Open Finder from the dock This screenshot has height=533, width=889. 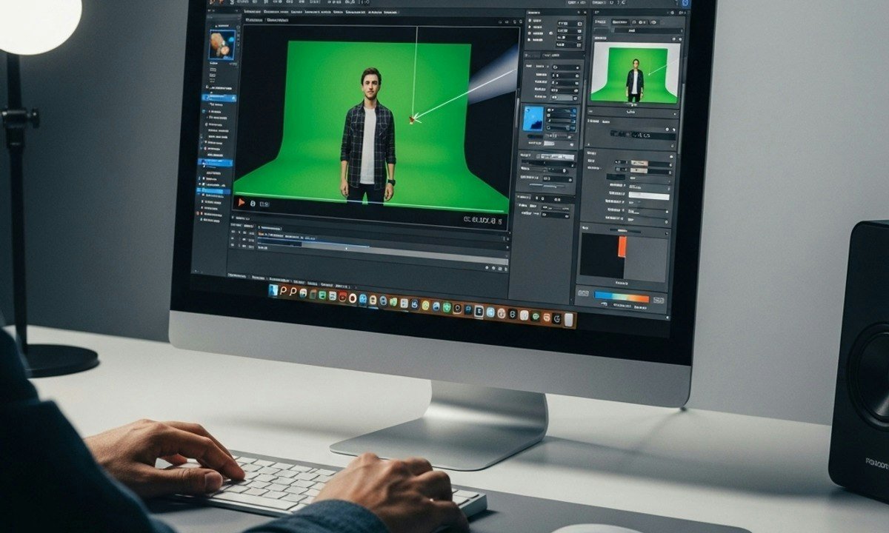pos(273,291)
